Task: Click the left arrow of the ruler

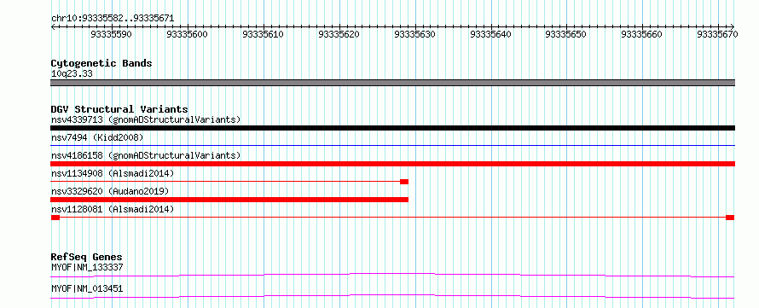Action: click(x=53, y=26)
